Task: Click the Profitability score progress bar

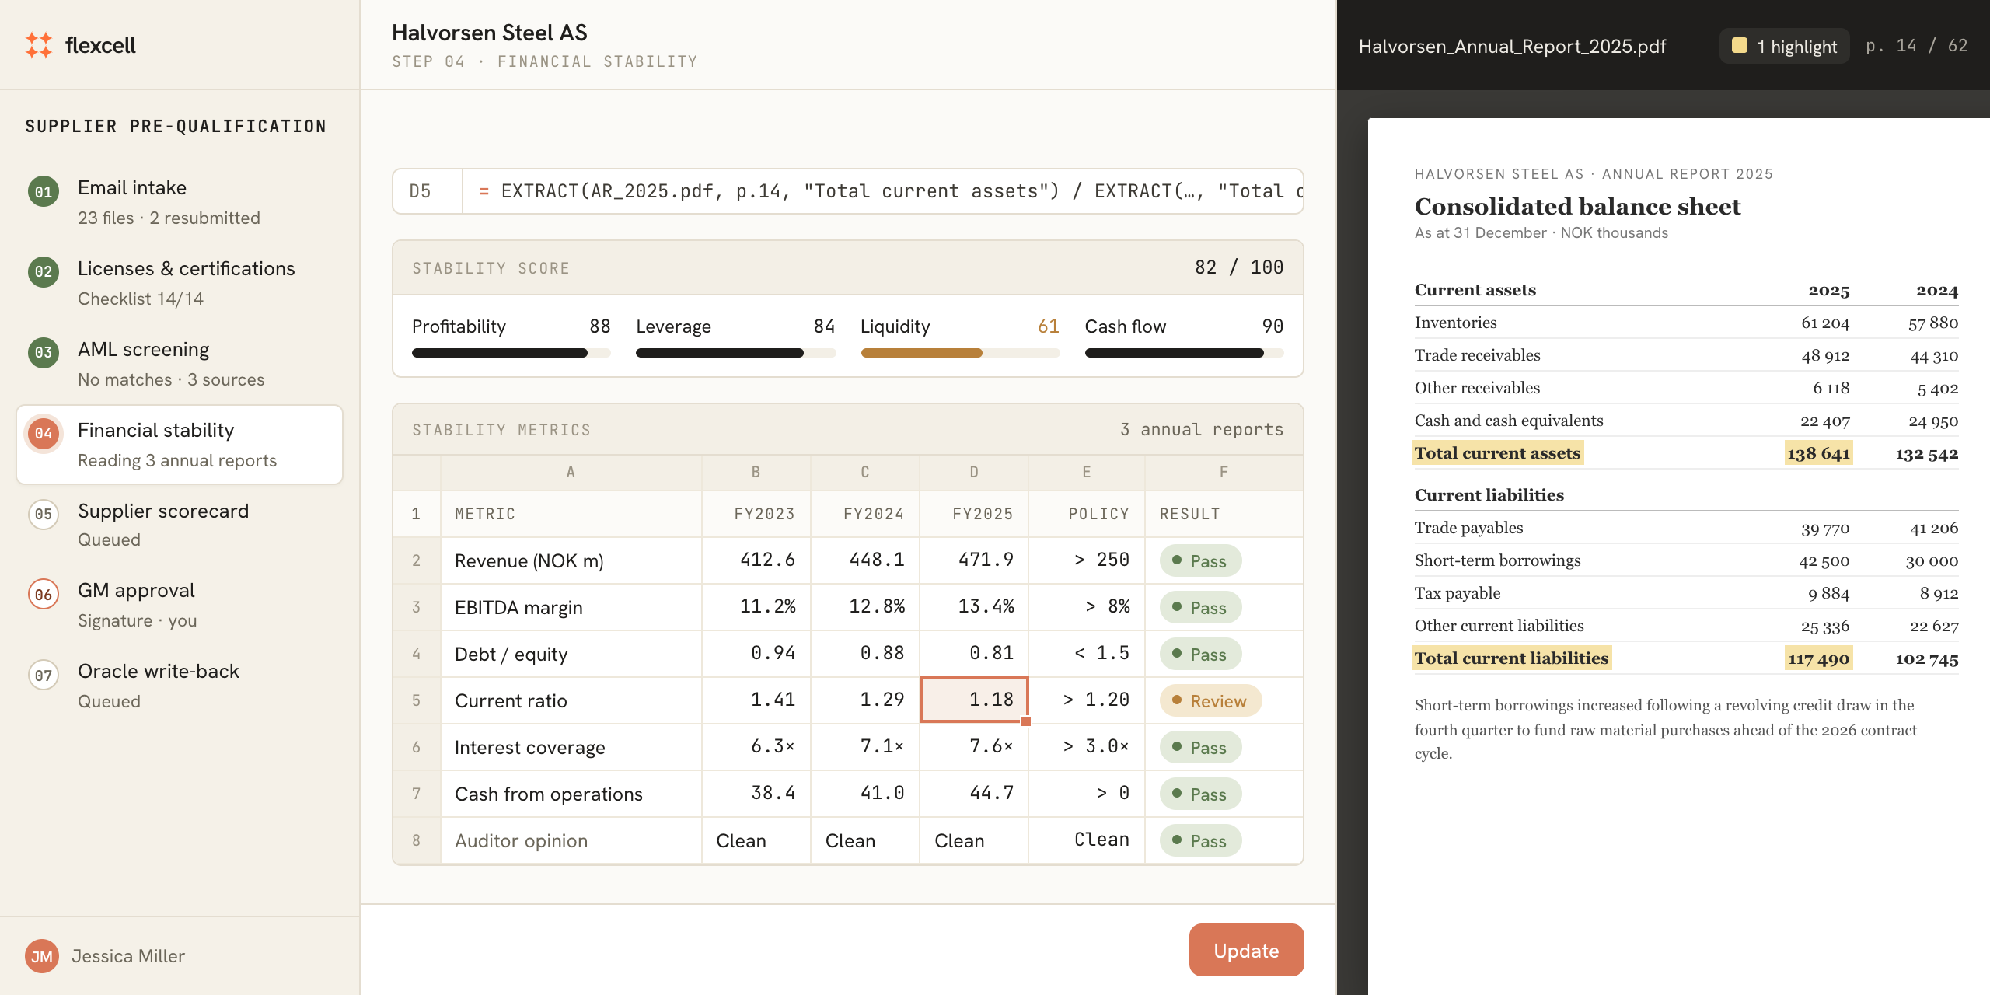Action: click(x=511, y=353)
